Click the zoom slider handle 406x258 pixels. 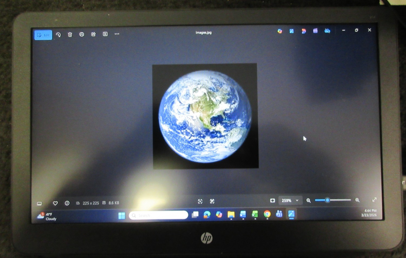click(327, 200)
